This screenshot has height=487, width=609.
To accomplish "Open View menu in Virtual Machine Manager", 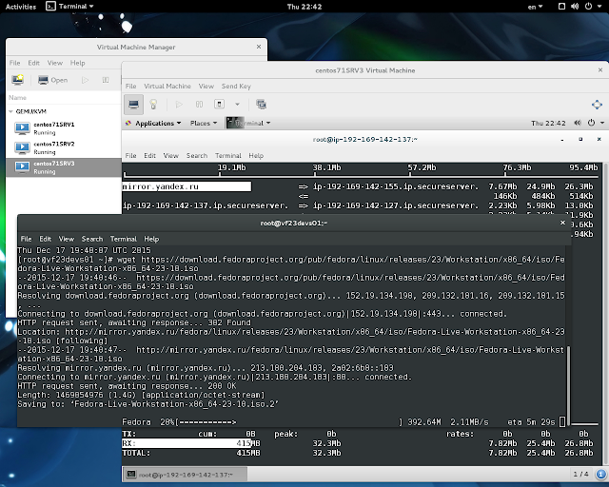I will tap(55, 63).
